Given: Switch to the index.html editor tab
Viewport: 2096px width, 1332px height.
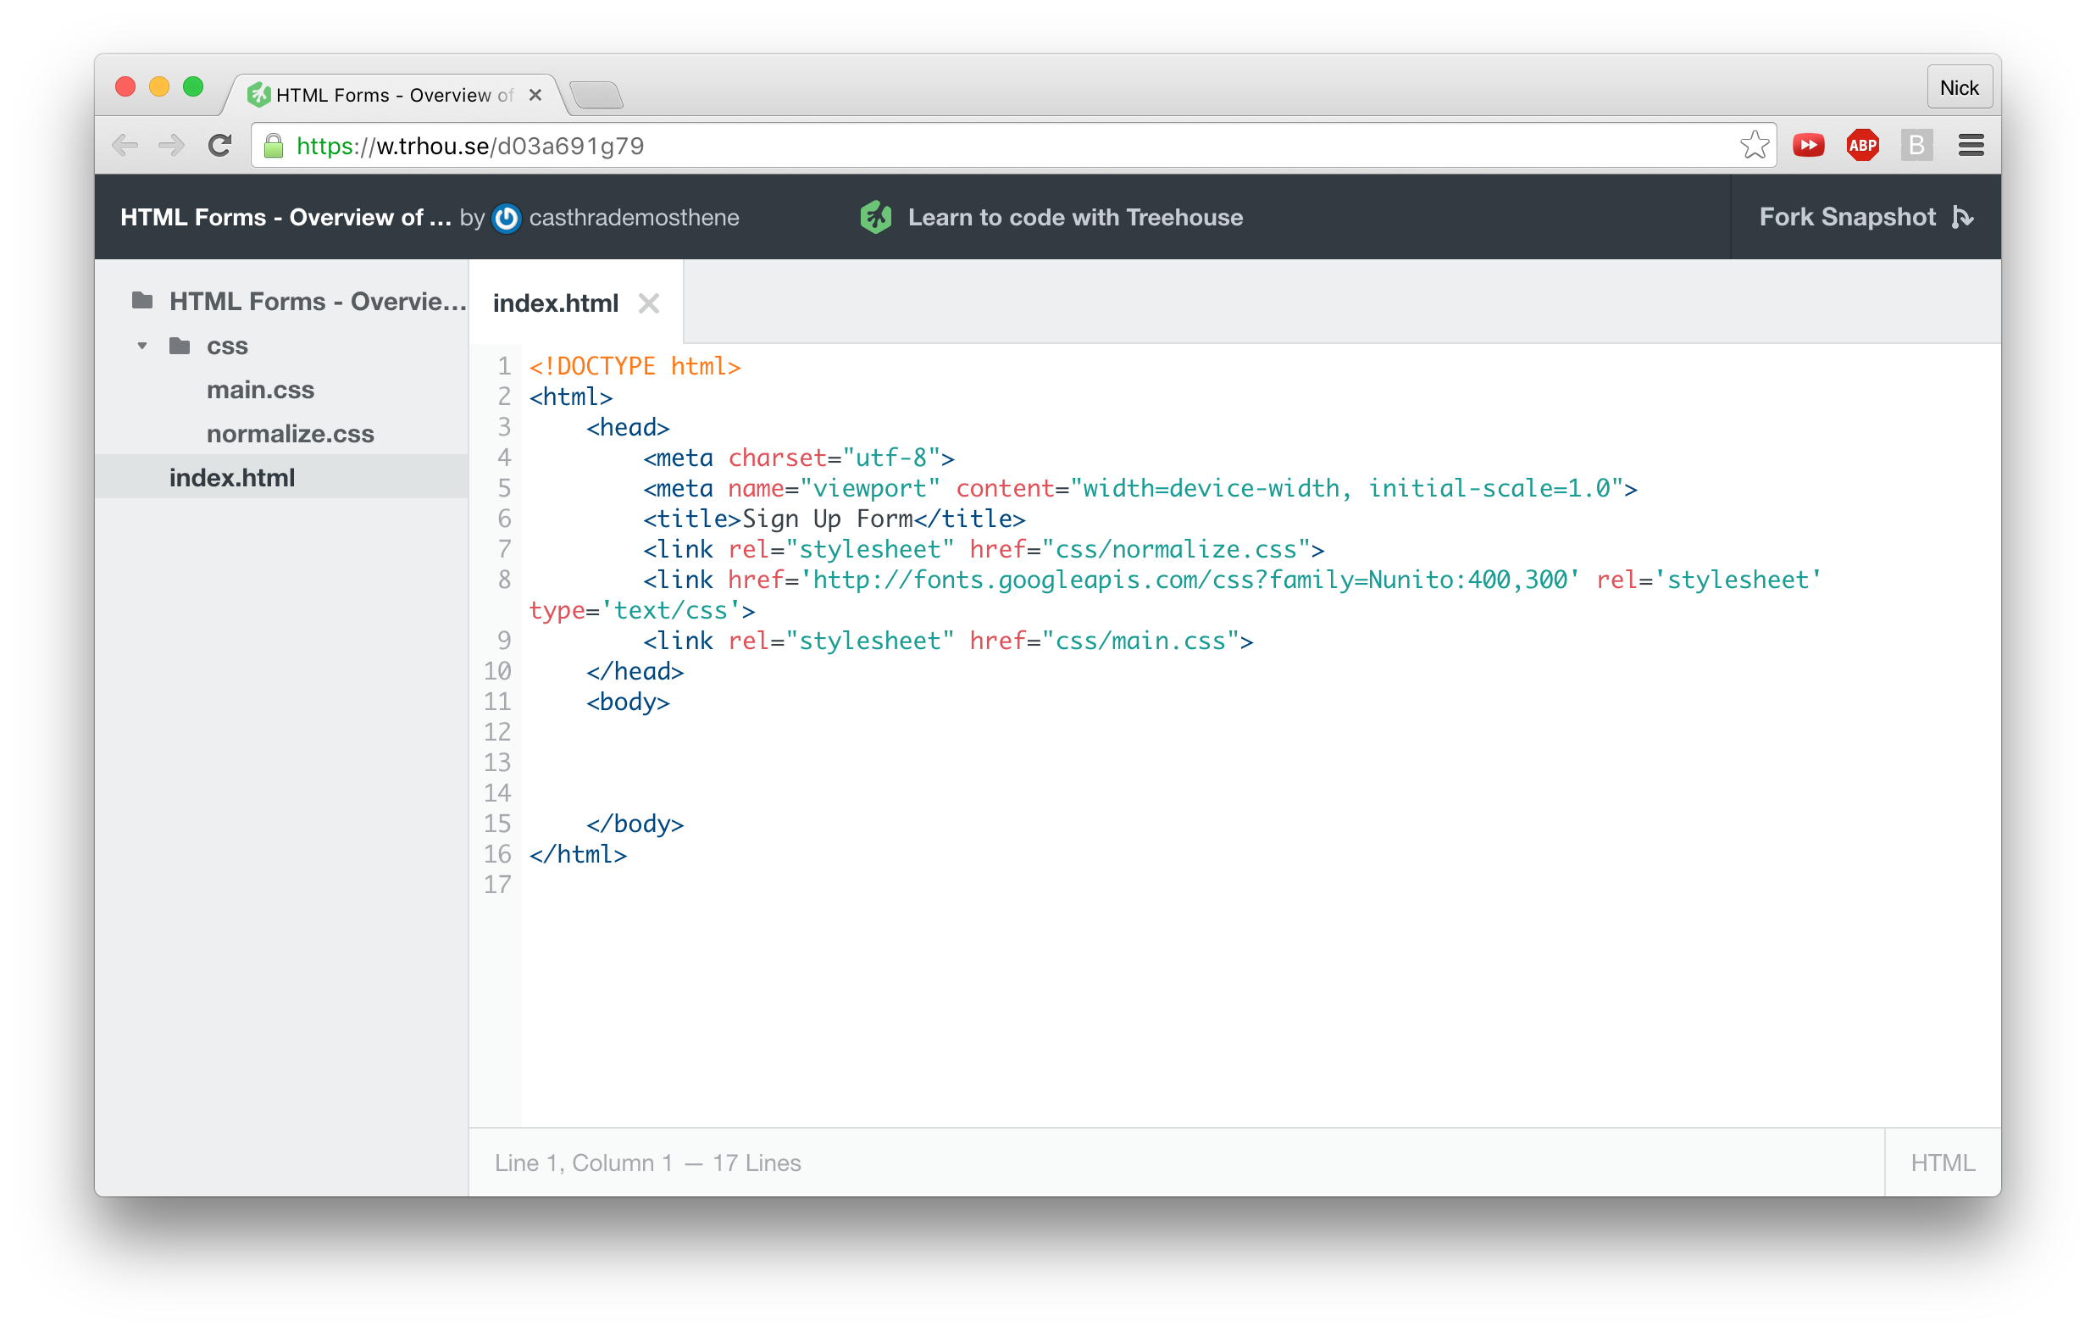Looking at the screenshot, I should tap(555, 303).
